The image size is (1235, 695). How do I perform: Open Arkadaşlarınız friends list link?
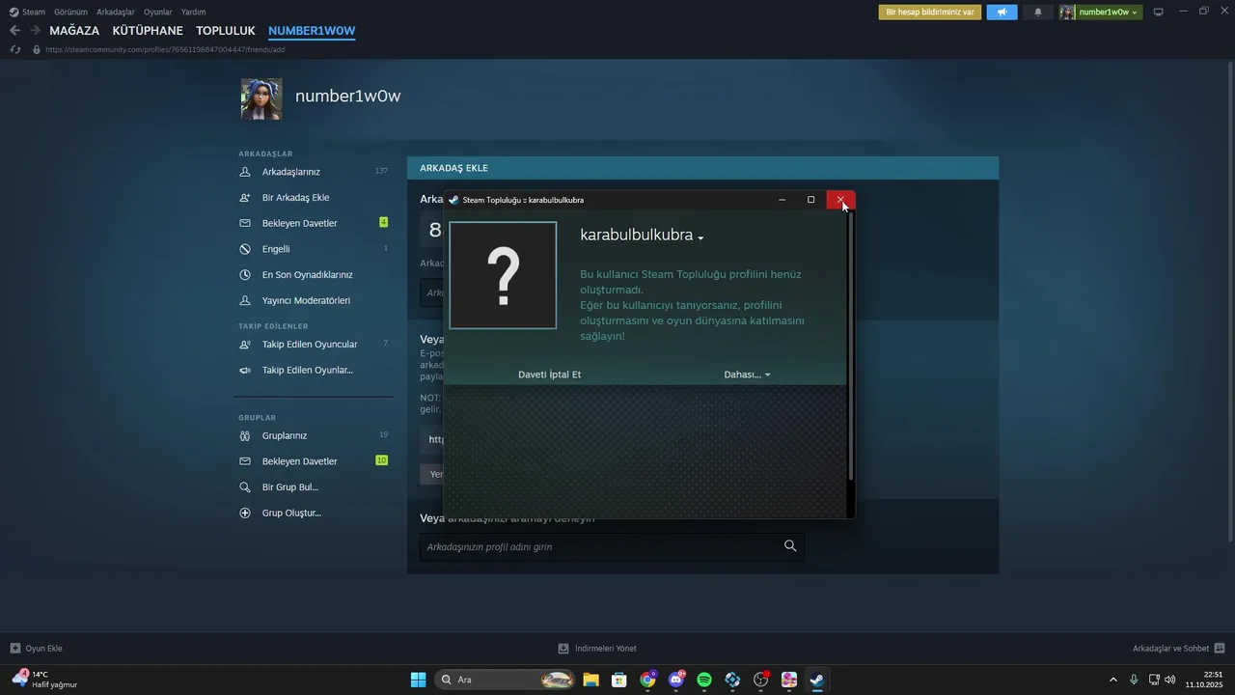pos(291,172)
